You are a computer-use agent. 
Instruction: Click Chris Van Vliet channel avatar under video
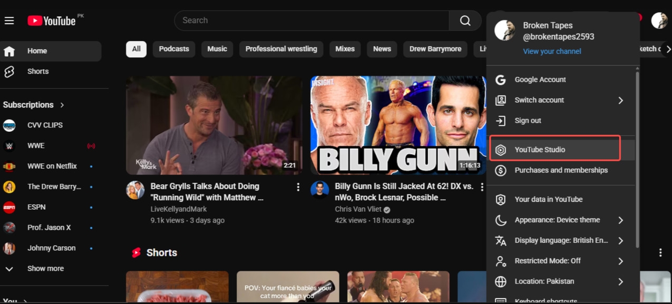(319, 190)
